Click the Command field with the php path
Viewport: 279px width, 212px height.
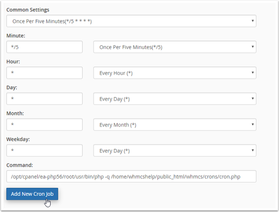click(131, 177)
